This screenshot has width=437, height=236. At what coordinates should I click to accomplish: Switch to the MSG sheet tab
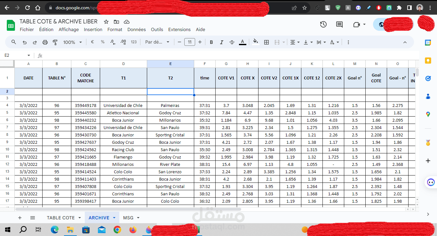coord(128,218)
